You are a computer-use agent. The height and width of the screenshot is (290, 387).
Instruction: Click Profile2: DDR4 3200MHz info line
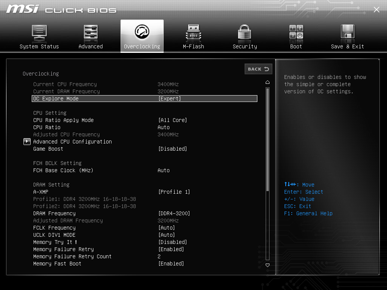[x=85, y=206]
